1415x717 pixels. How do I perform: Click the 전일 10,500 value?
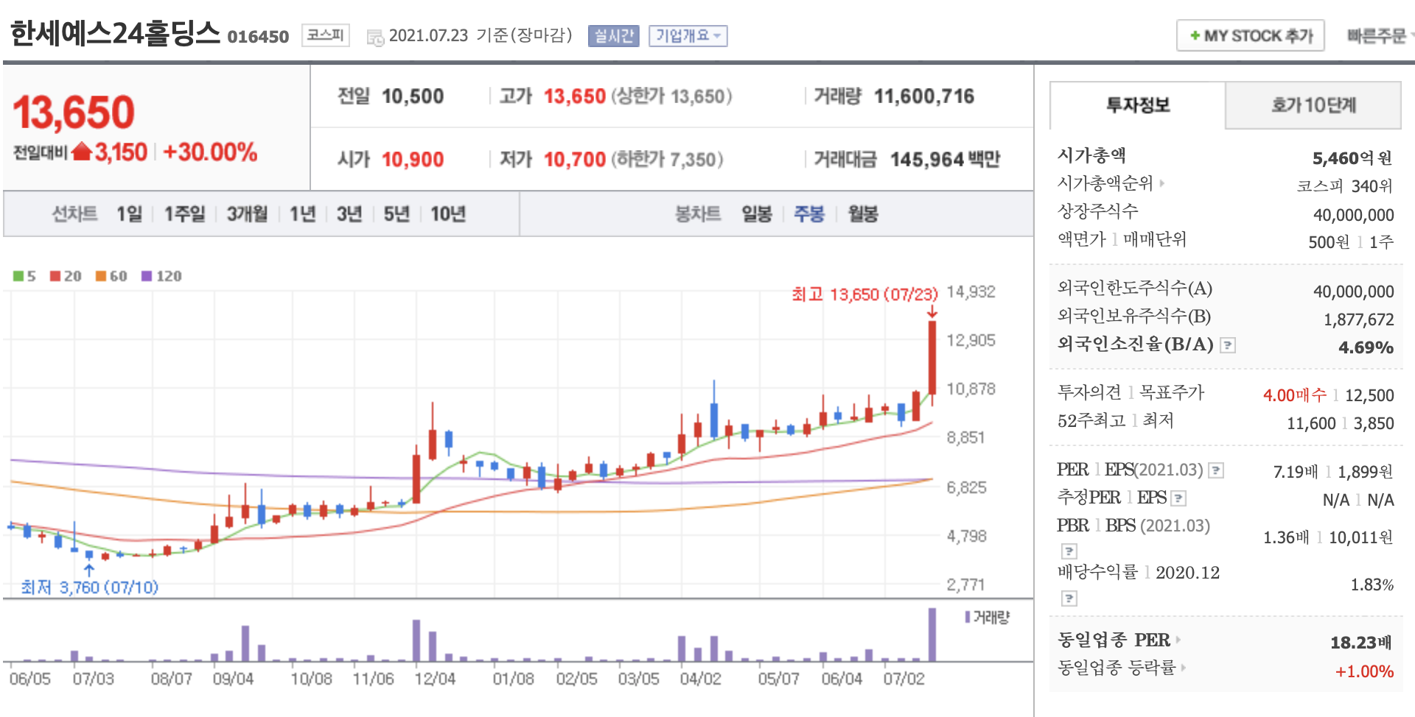(413, 96)
